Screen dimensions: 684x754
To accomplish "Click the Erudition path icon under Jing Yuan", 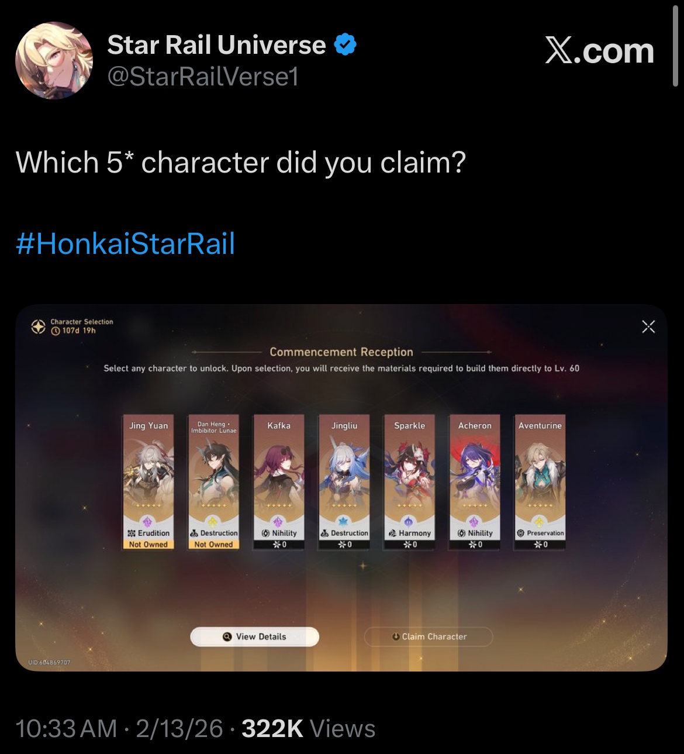I will [x=132, y=533].
